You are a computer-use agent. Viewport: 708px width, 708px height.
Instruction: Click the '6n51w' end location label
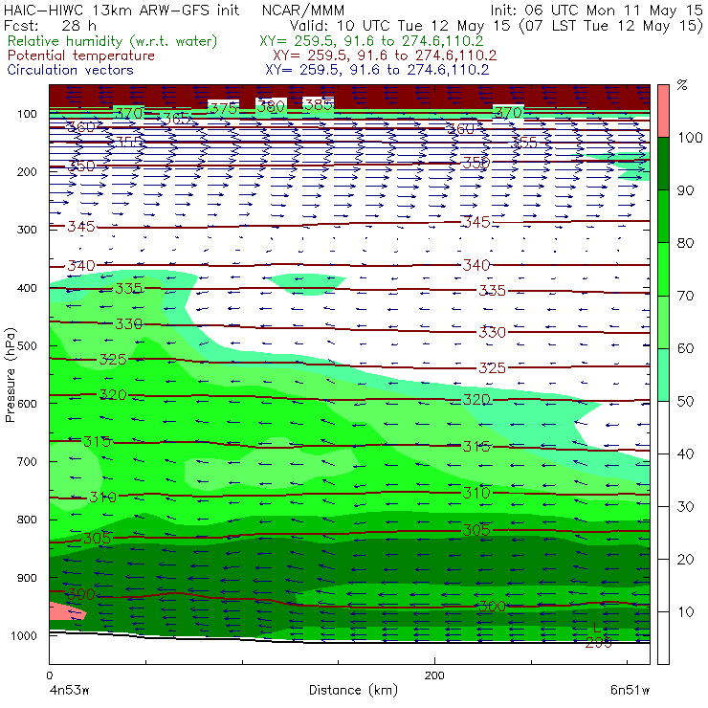(x=630, y=690)
